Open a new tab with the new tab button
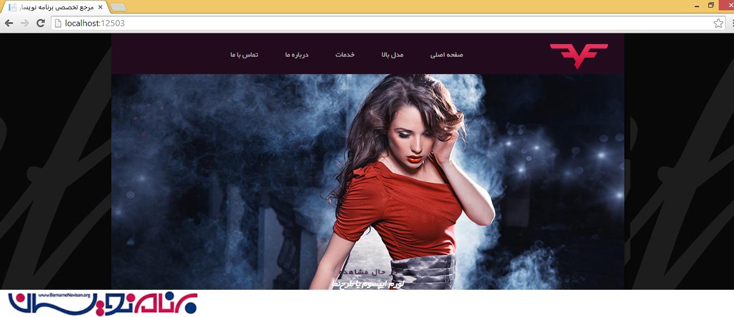The image size is (734, 317). pyautogui.click(x=118, y=7)
